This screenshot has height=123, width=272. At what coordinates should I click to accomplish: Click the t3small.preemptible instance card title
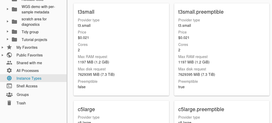[x=201, y=12]
